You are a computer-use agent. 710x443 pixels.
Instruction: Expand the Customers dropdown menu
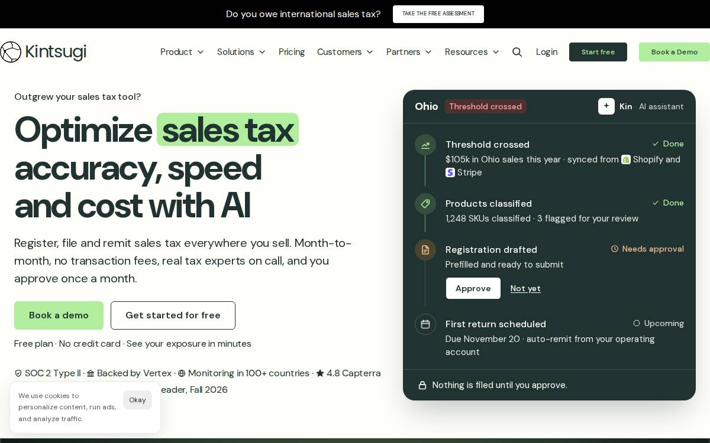(x=346, y=52)
